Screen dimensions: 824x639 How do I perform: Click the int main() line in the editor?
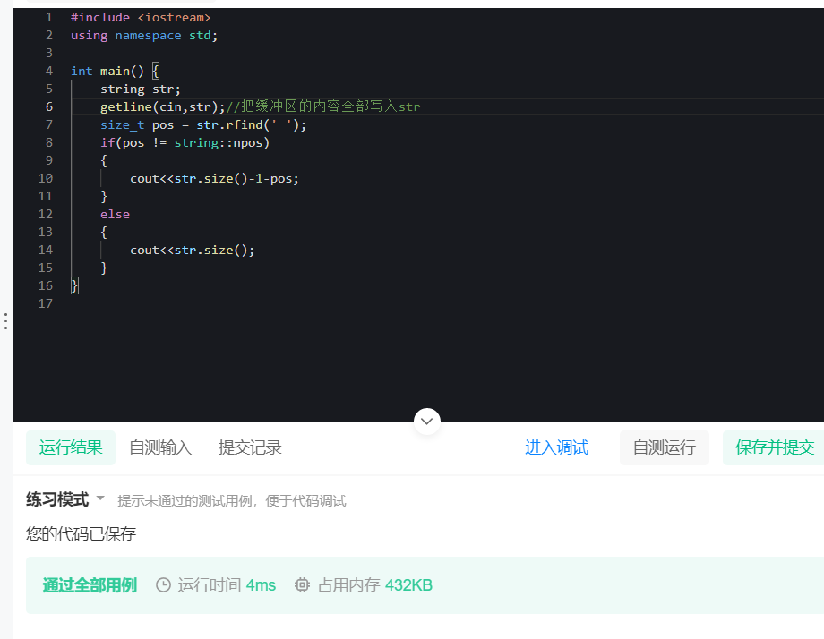point(115,71)
